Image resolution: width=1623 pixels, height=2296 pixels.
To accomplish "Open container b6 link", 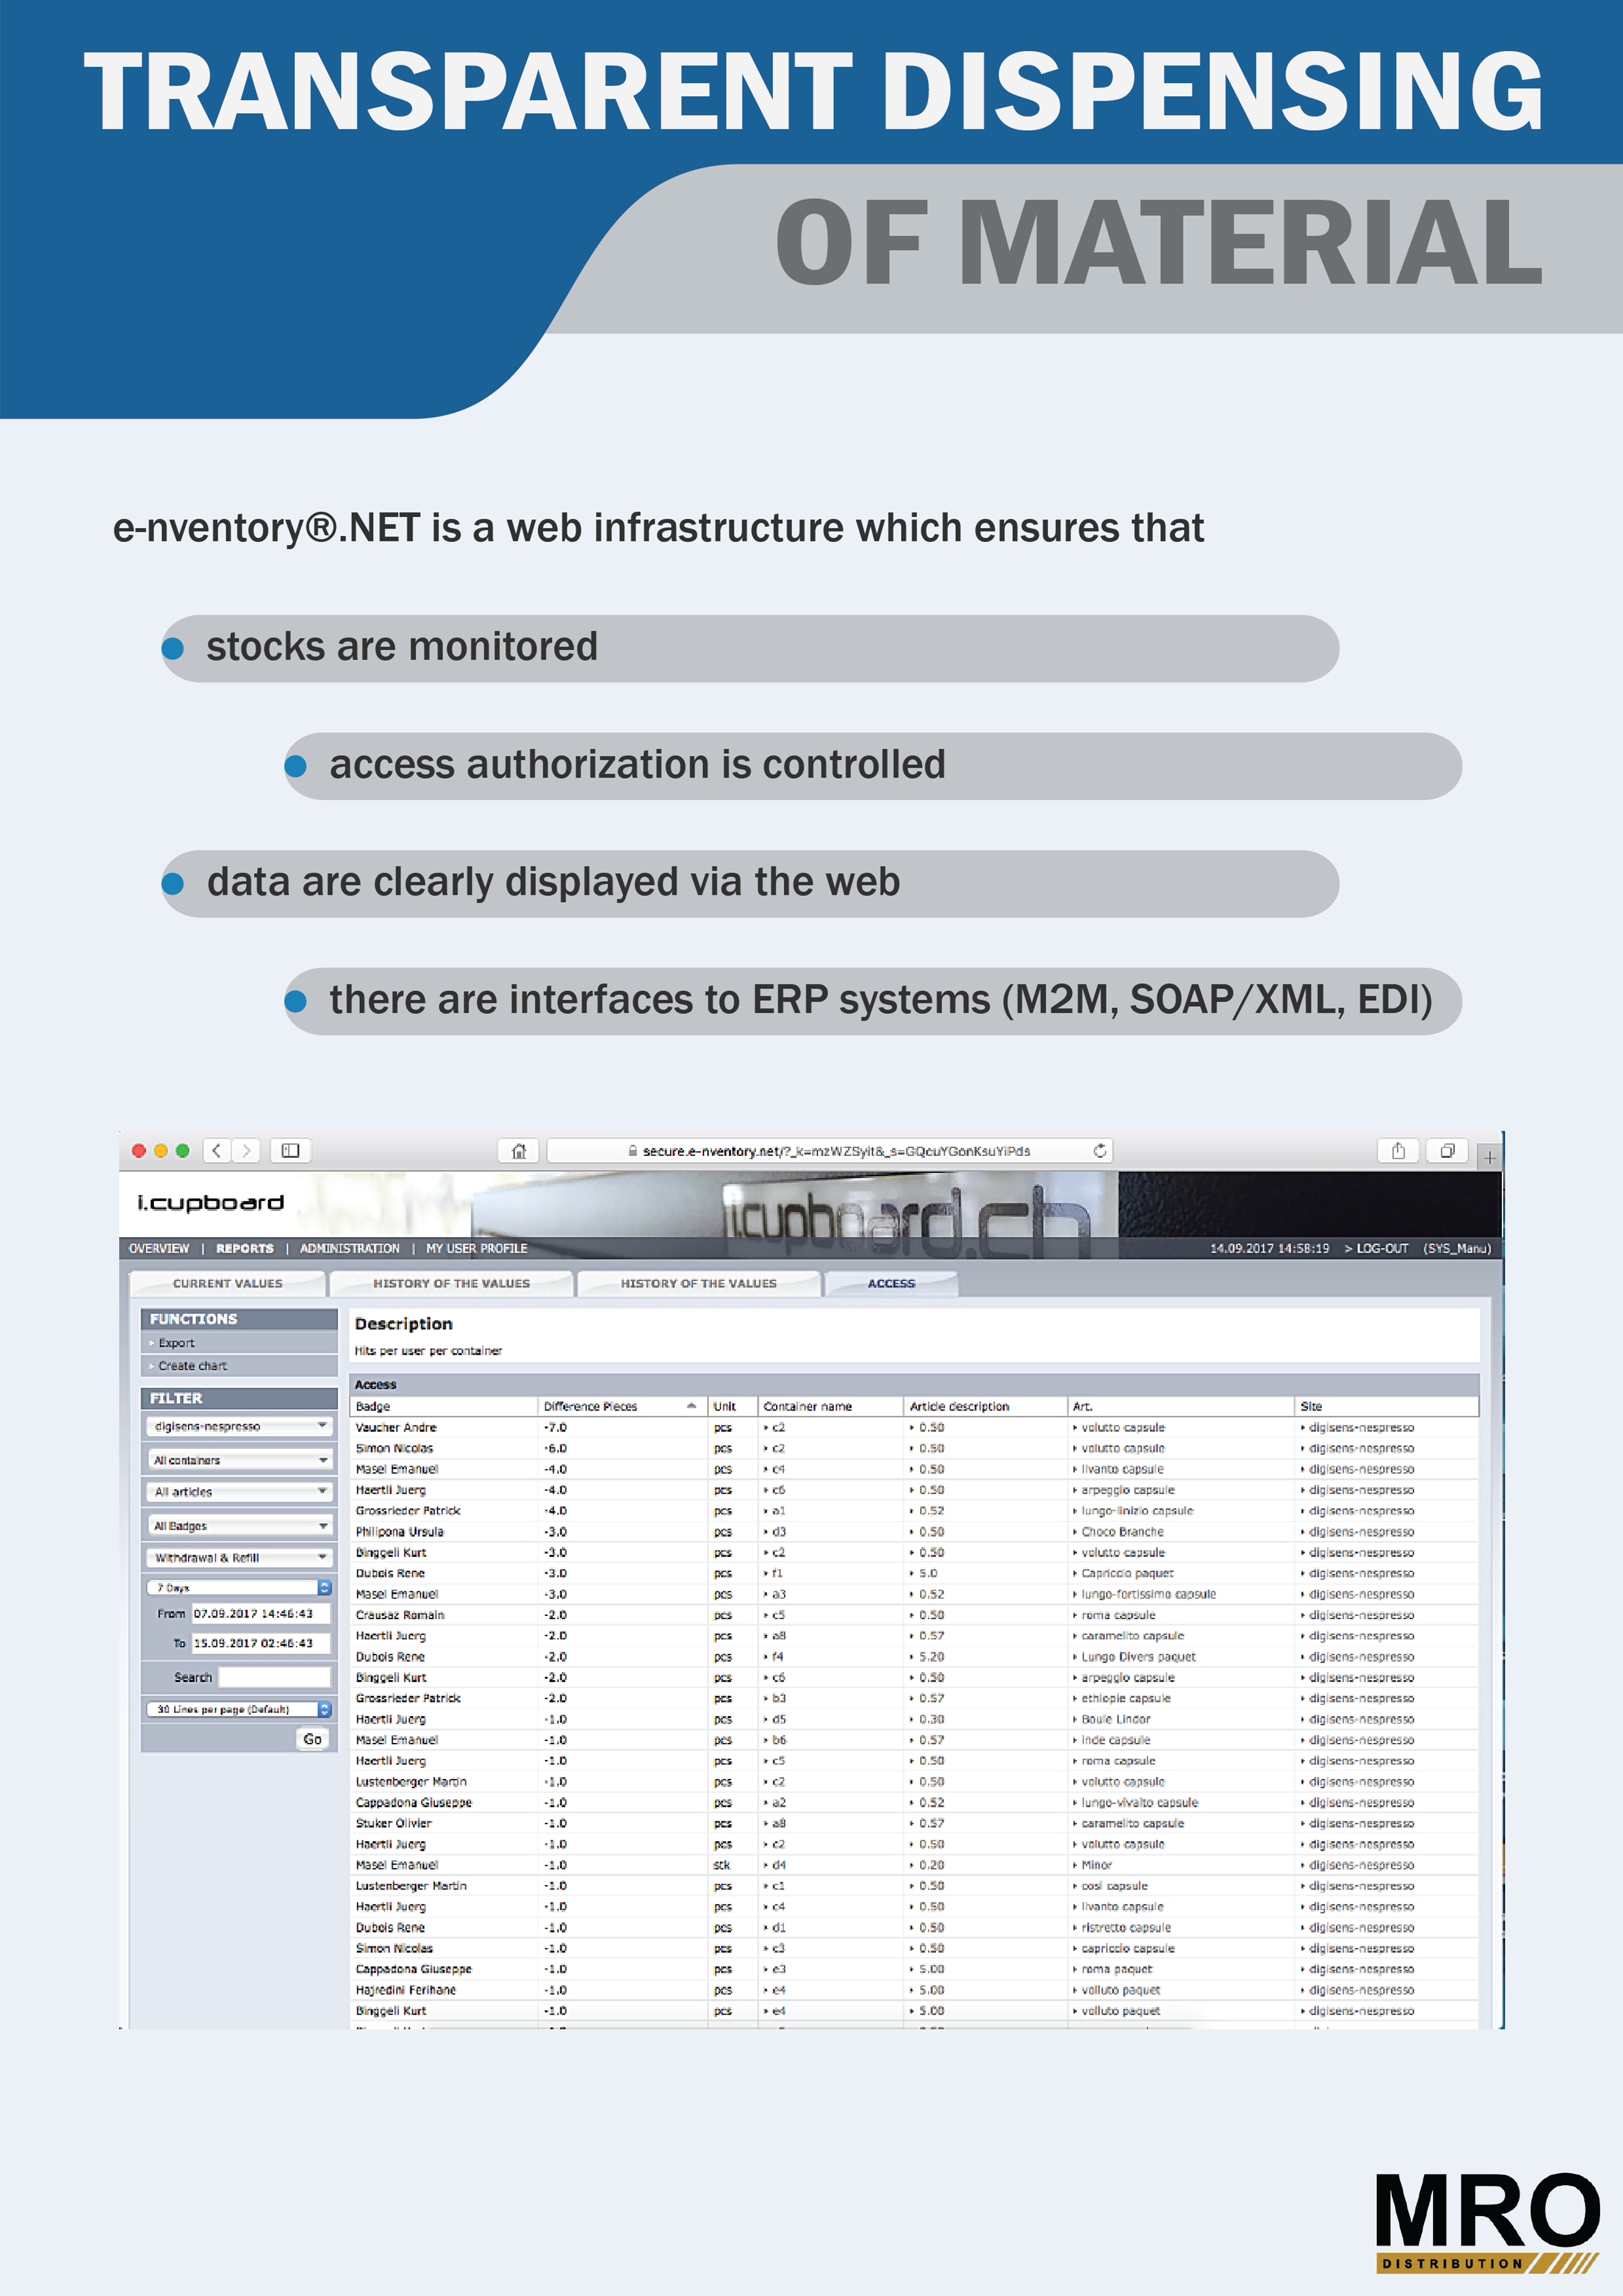I will tap(778, 1740).
